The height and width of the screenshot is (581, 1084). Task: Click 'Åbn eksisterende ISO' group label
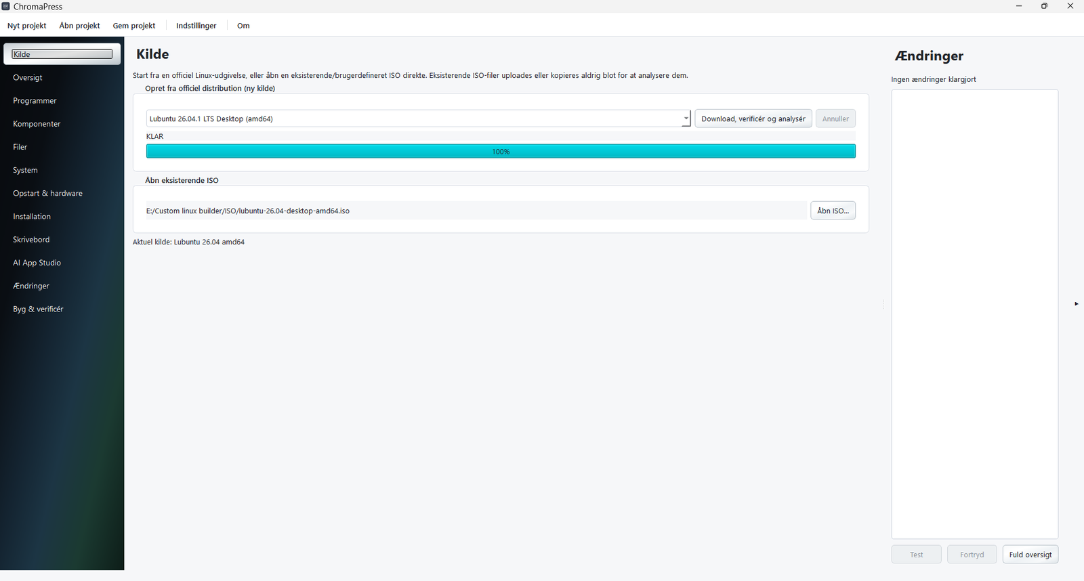[x=182, y=180]
